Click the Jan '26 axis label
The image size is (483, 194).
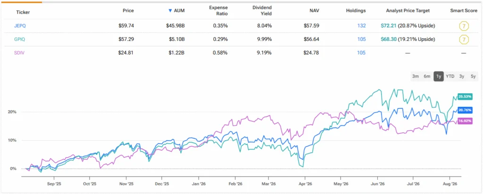pos(199,184)
